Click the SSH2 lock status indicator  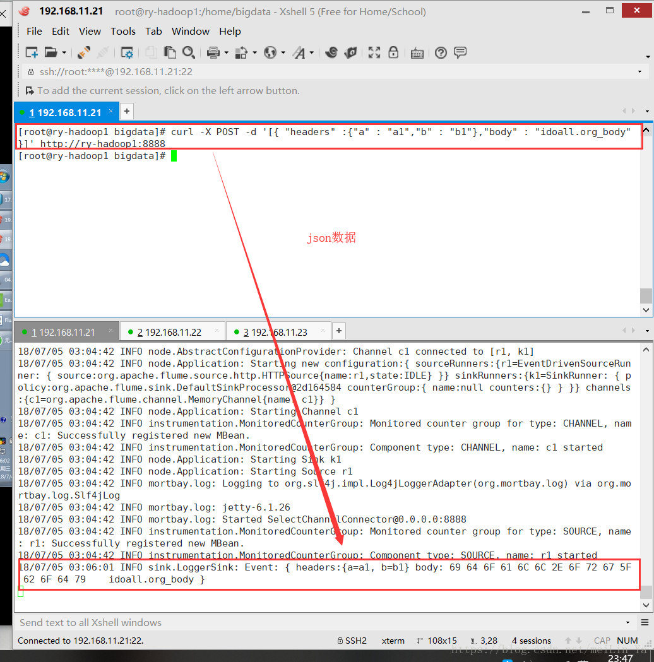pos(352,641)
